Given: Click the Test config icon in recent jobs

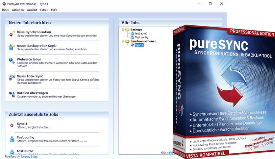Looking at the screenshot, I should point(12,139).
